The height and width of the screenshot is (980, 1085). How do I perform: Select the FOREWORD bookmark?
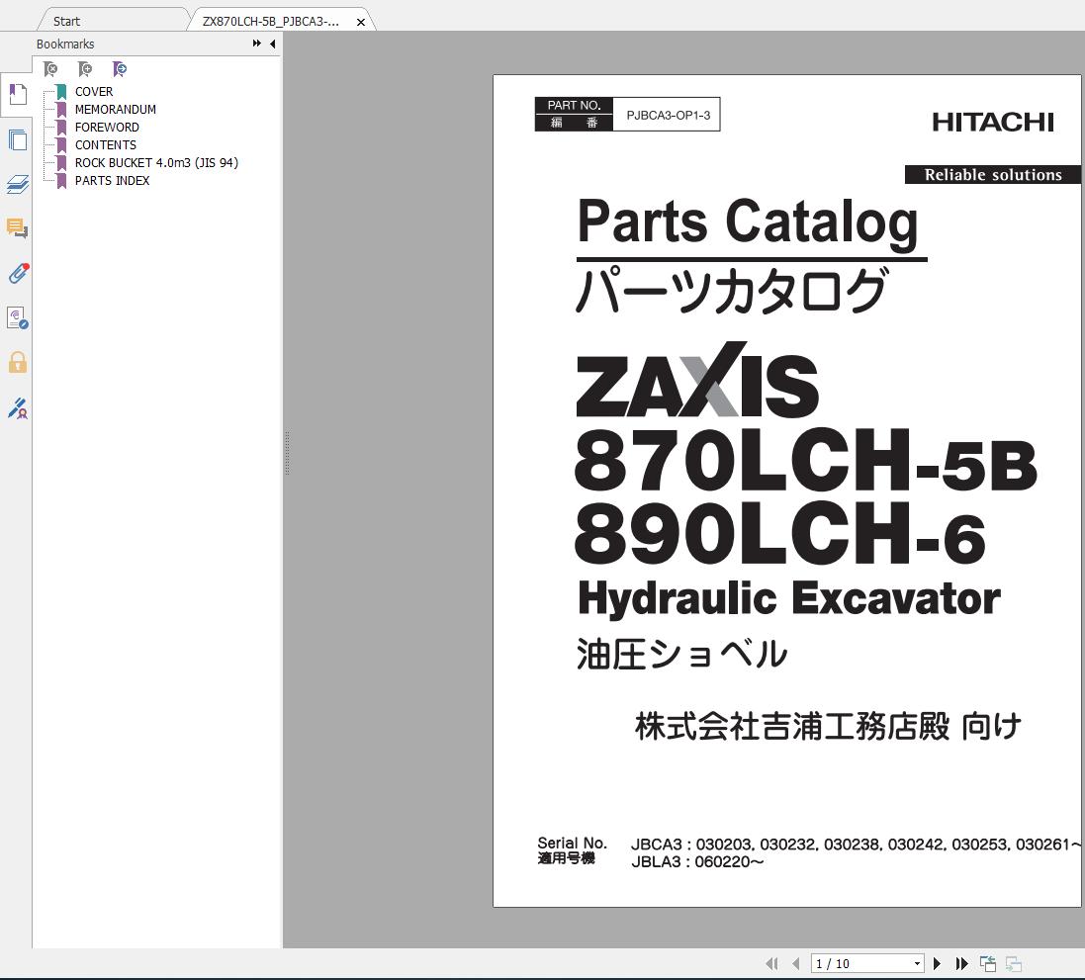[107, 128]
